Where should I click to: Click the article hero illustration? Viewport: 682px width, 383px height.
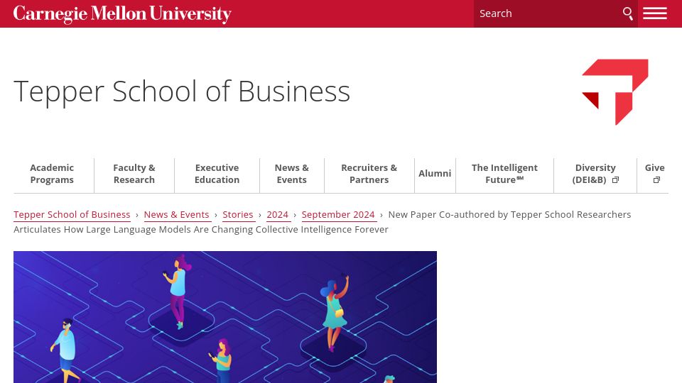point(225,317)
